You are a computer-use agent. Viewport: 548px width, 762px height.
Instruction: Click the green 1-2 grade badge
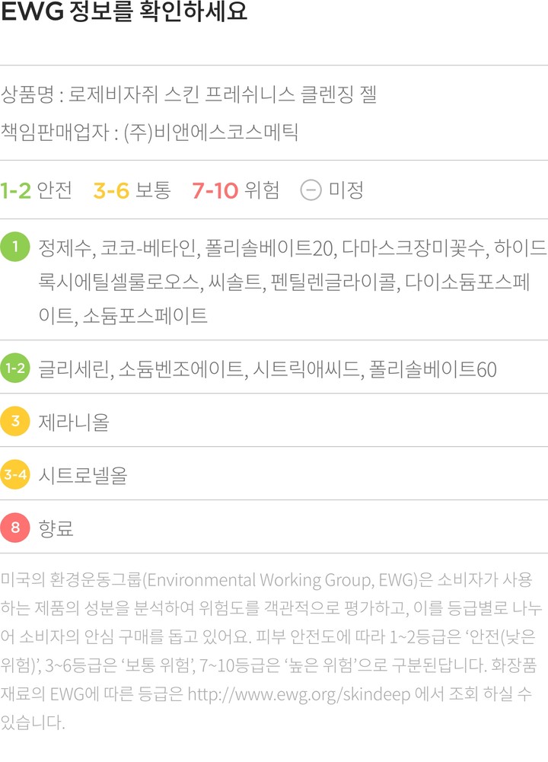tap(15, 369)
